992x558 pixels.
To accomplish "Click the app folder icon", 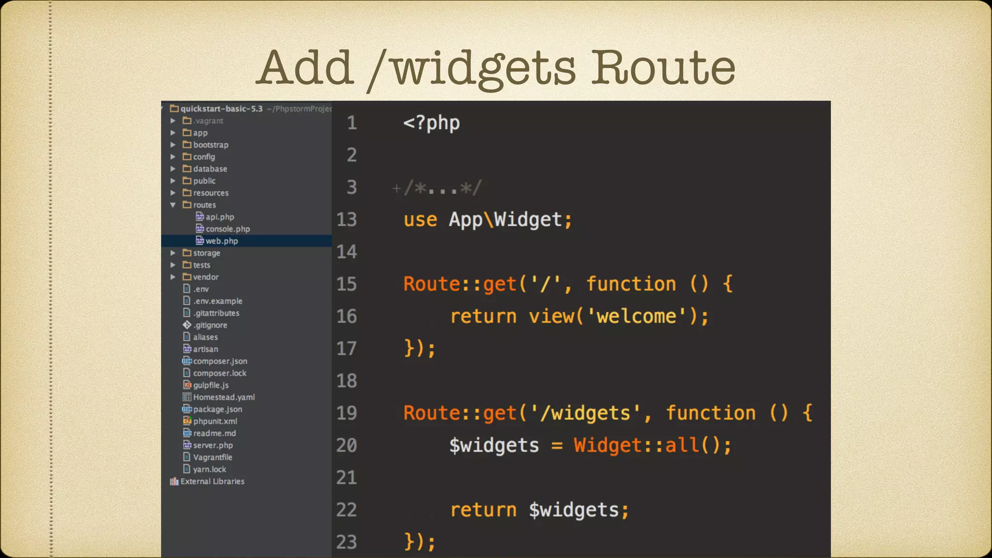I will [187, 132].
